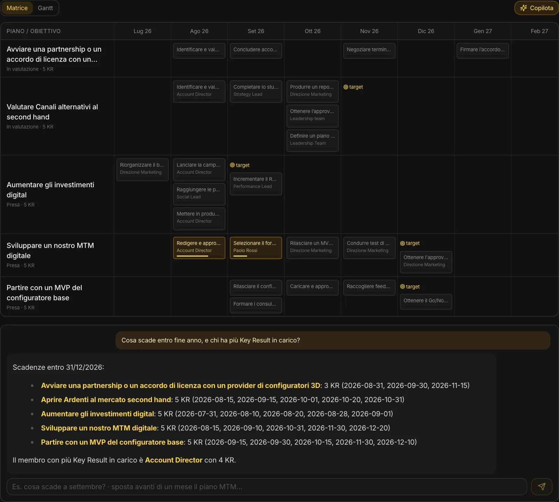
Task: Open 'Negoziare termin...' card in Nov 26
Action: click(369, 51)
